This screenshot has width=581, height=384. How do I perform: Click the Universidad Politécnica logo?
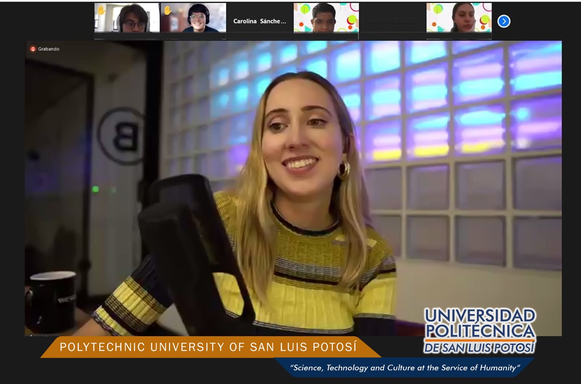[x=480, y=331]
